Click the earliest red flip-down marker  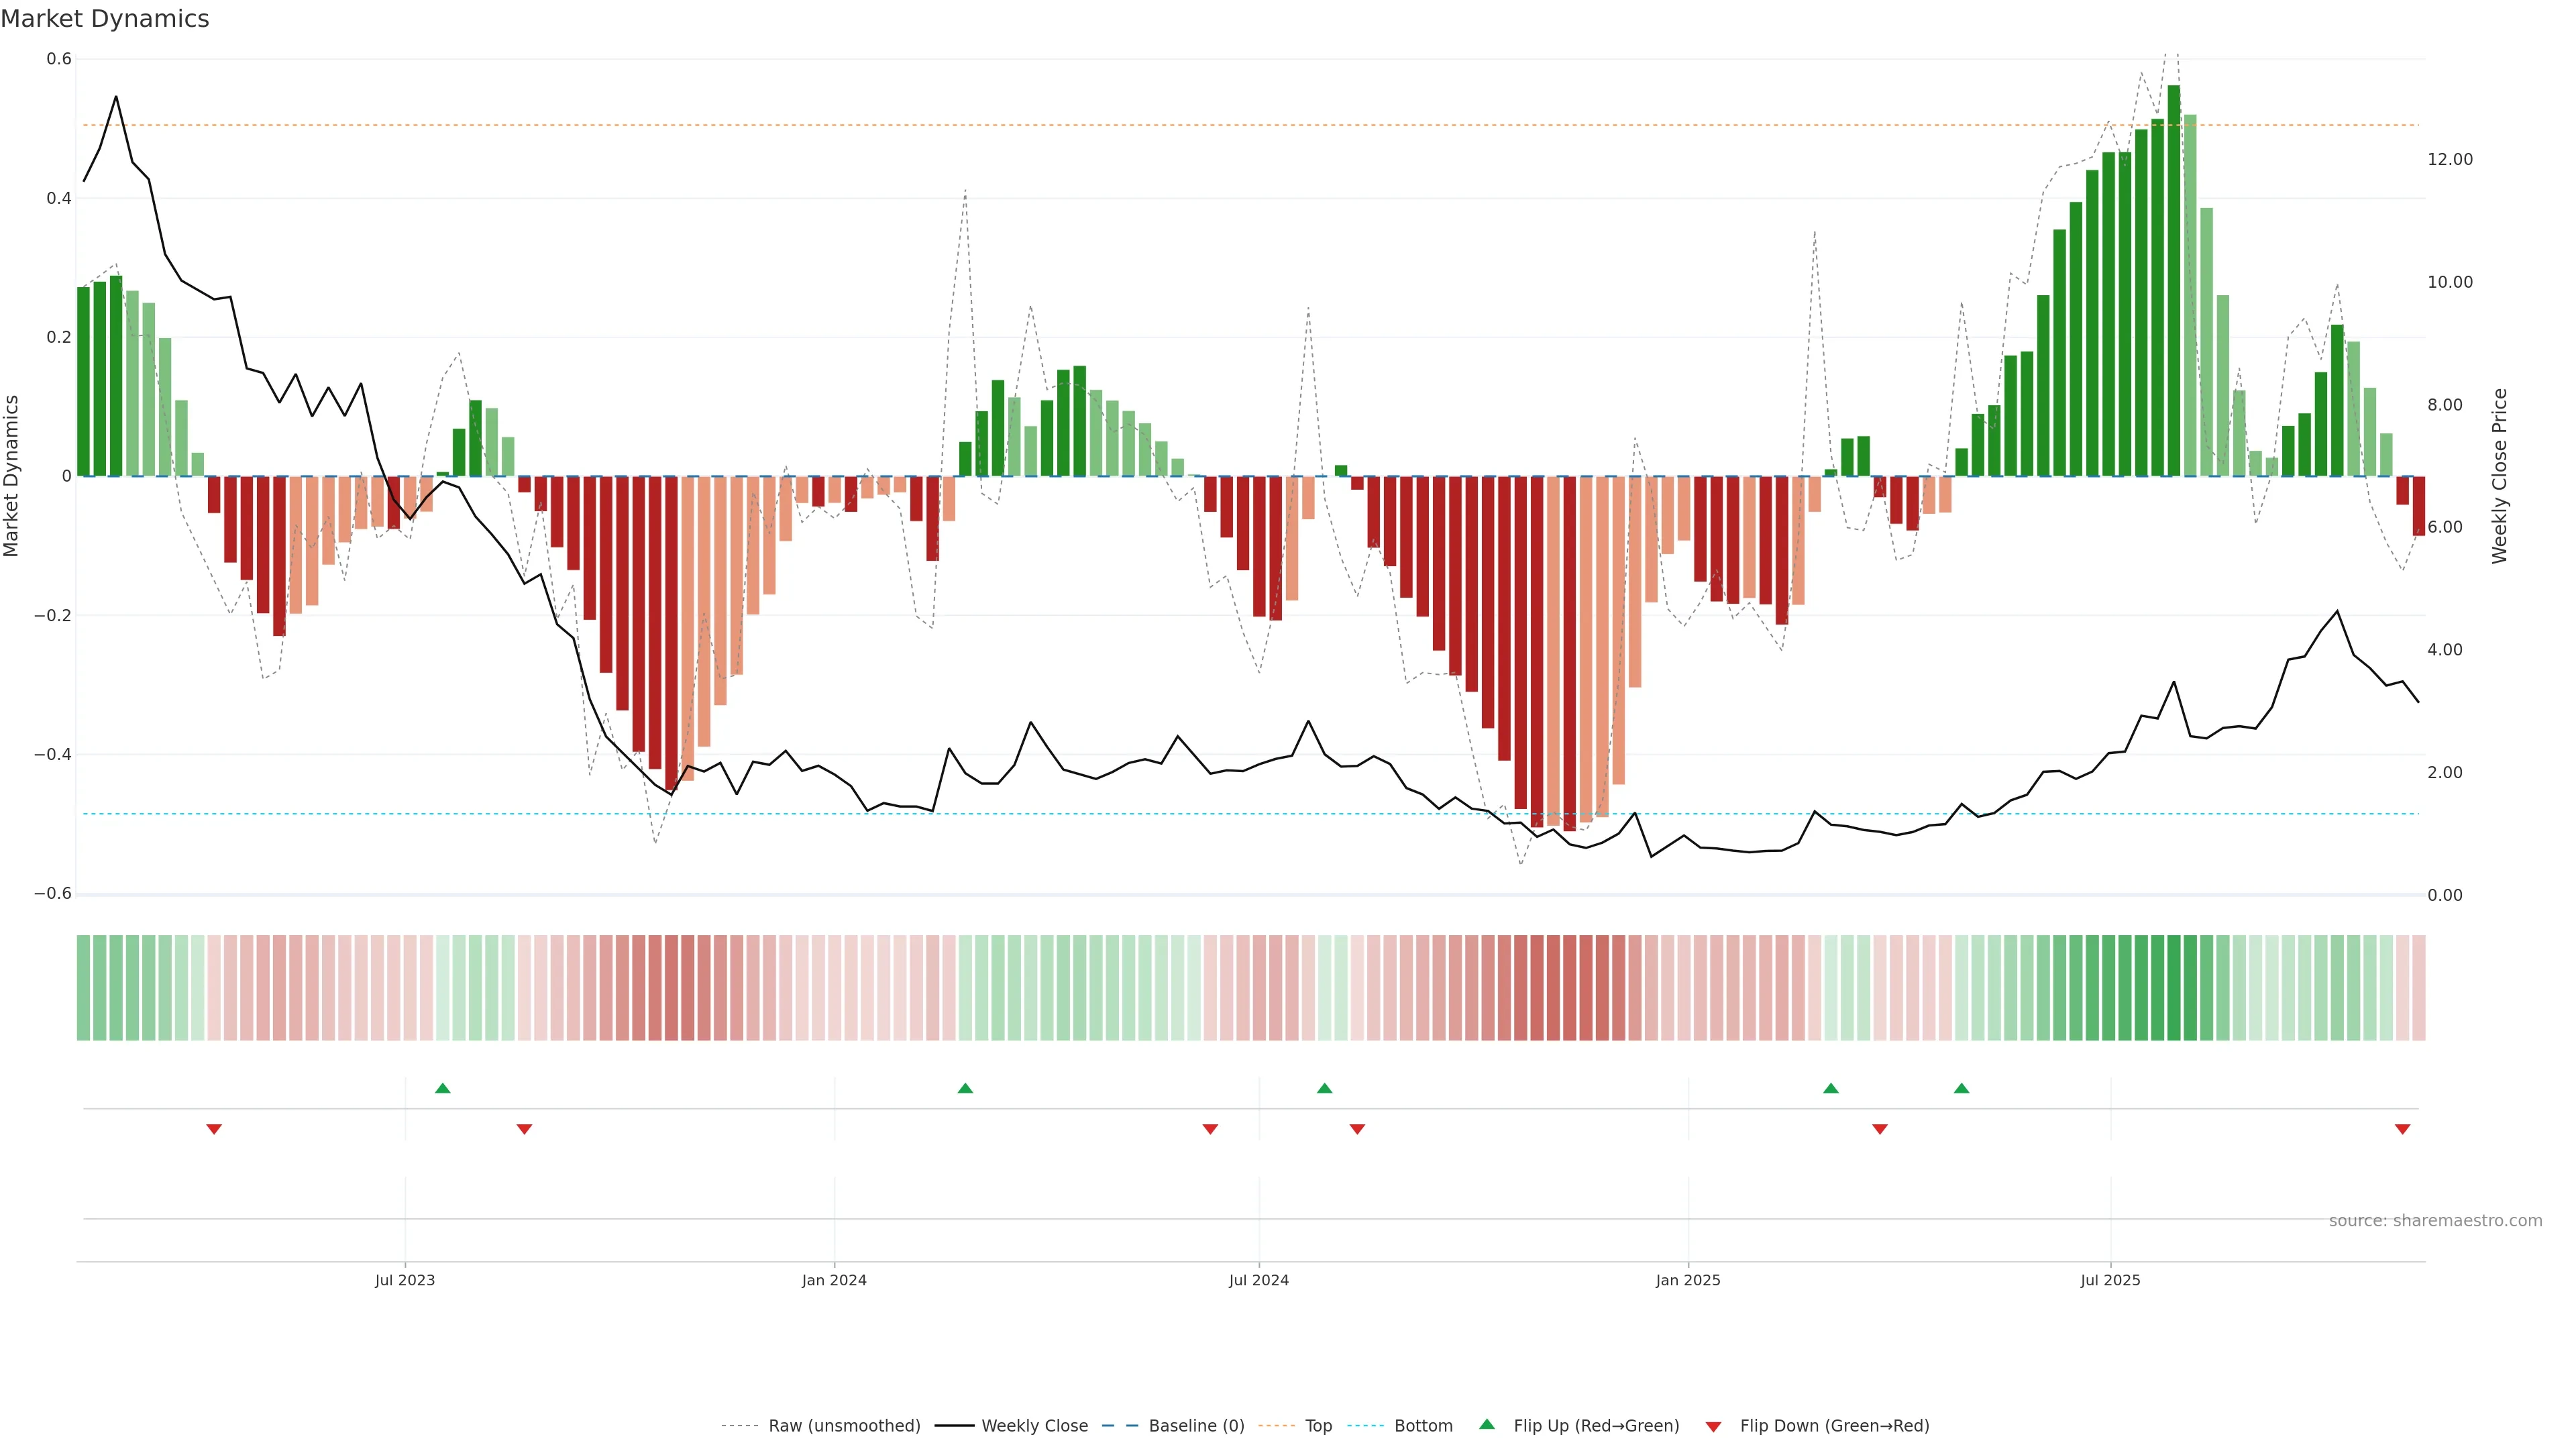(x=214, y=1129)
